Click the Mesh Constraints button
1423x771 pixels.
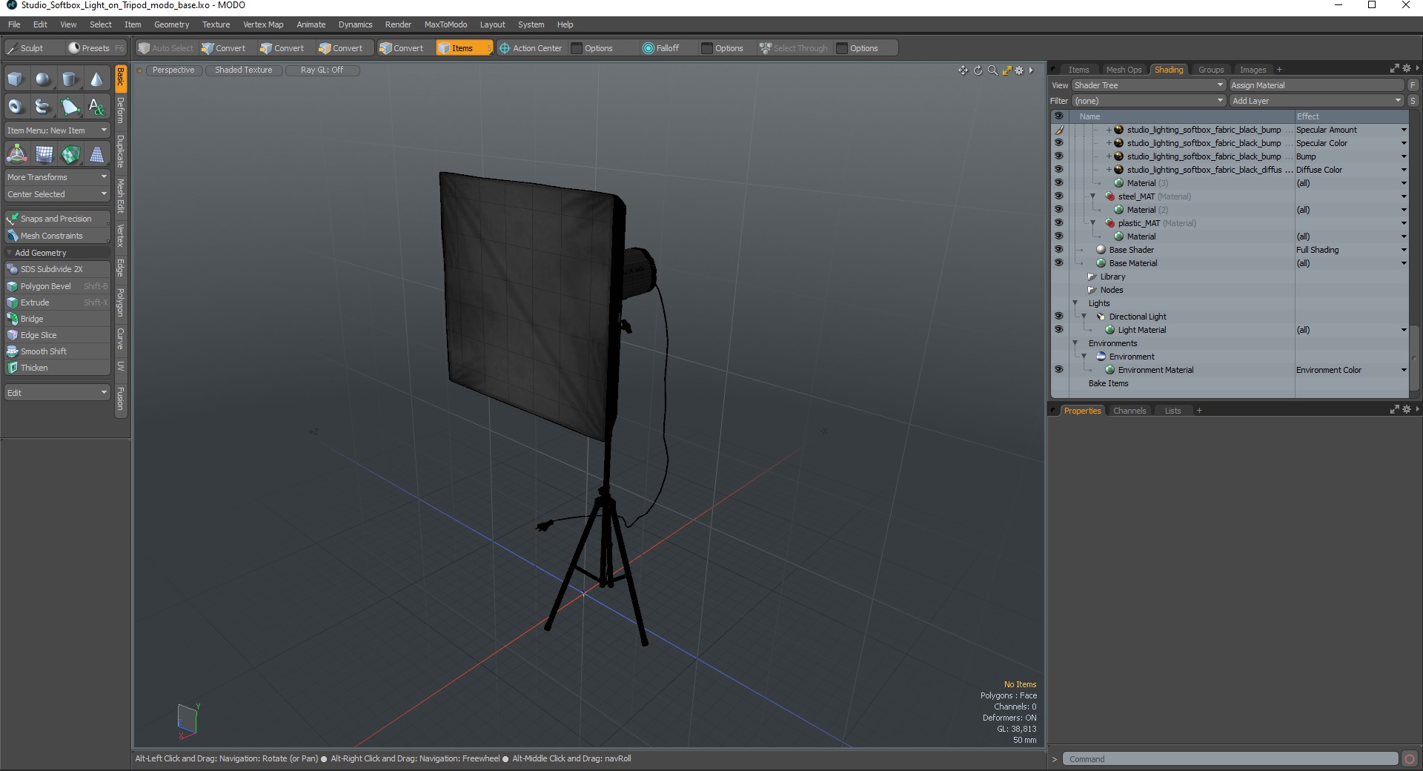point(57,236)
